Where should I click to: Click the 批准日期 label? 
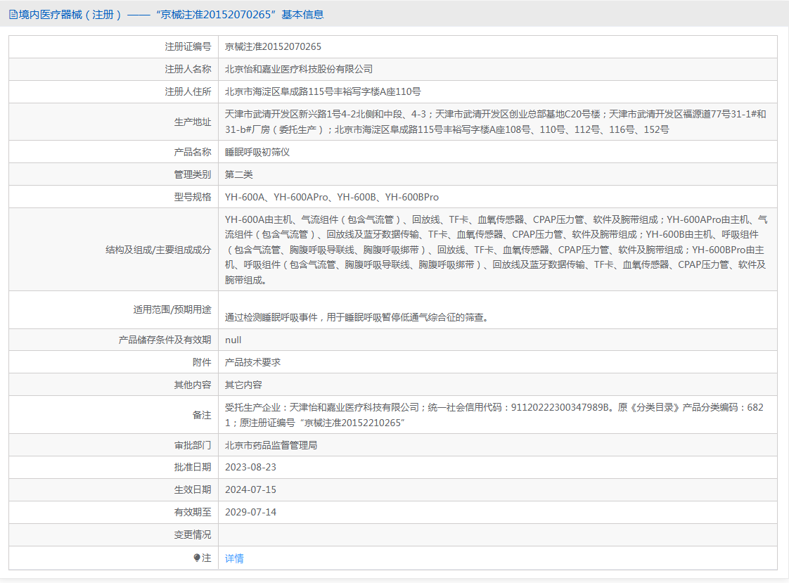(192, 467)
